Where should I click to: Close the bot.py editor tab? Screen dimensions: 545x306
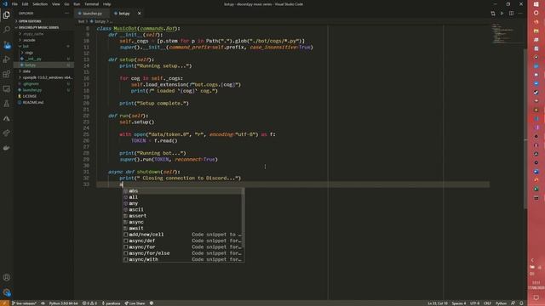click(x=140, y=14)
